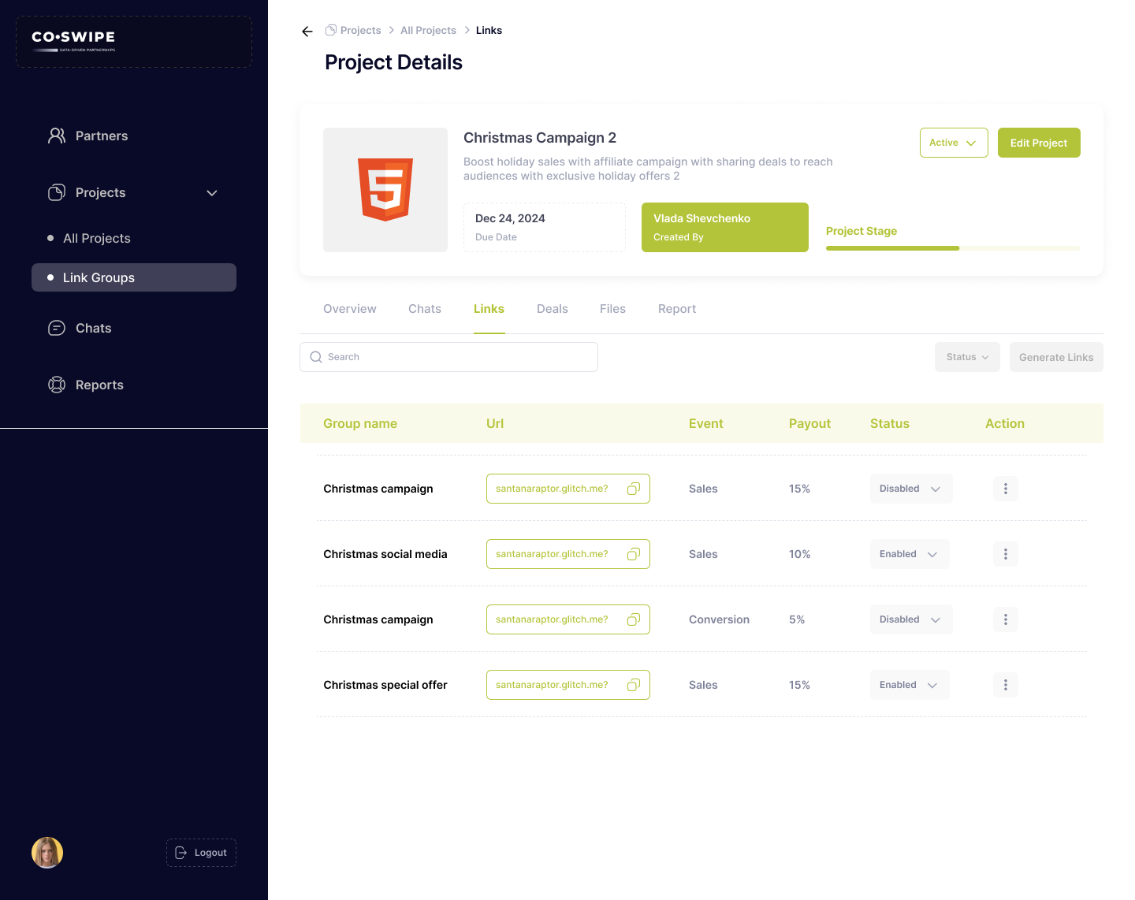Copy URL in Christmas special offer row

click(x=633, y=686)
